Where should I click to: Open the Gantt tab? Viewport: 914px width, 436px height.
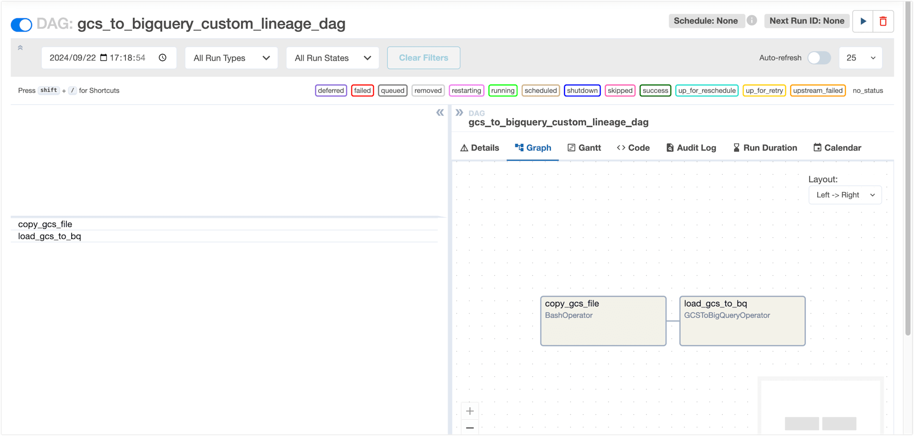click(x=584, y=147)
